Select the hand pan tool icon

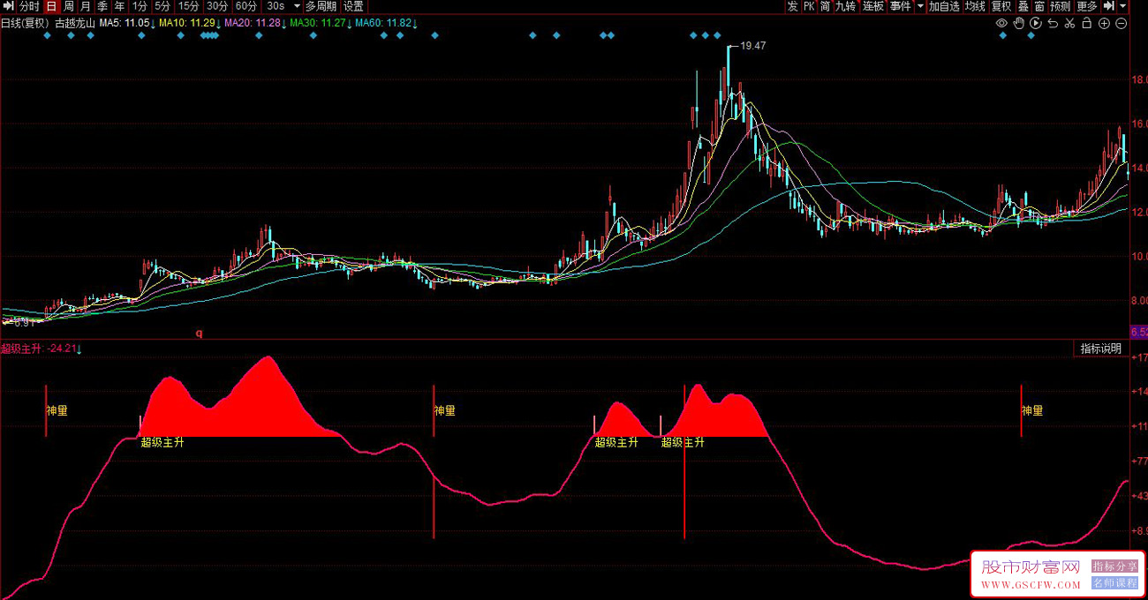(x=1019, y=23)
